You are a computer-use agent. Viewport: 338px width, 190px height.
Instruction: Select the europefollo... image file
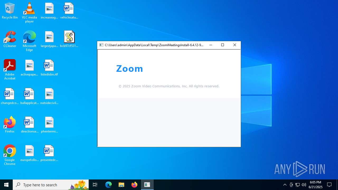pyautogui.click(x=29, y=153)
